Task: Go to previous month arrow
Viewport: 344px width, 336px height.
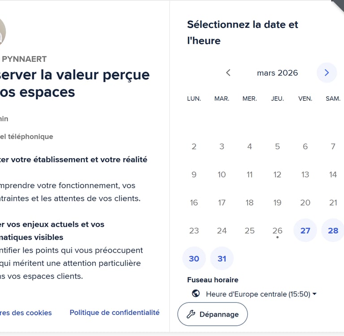Action: click(228, 73)
